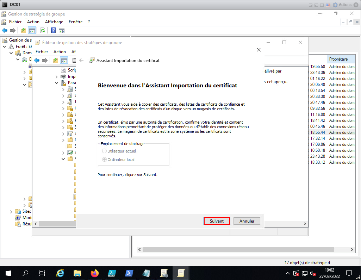Open Firefox from the taskbar

94,273
